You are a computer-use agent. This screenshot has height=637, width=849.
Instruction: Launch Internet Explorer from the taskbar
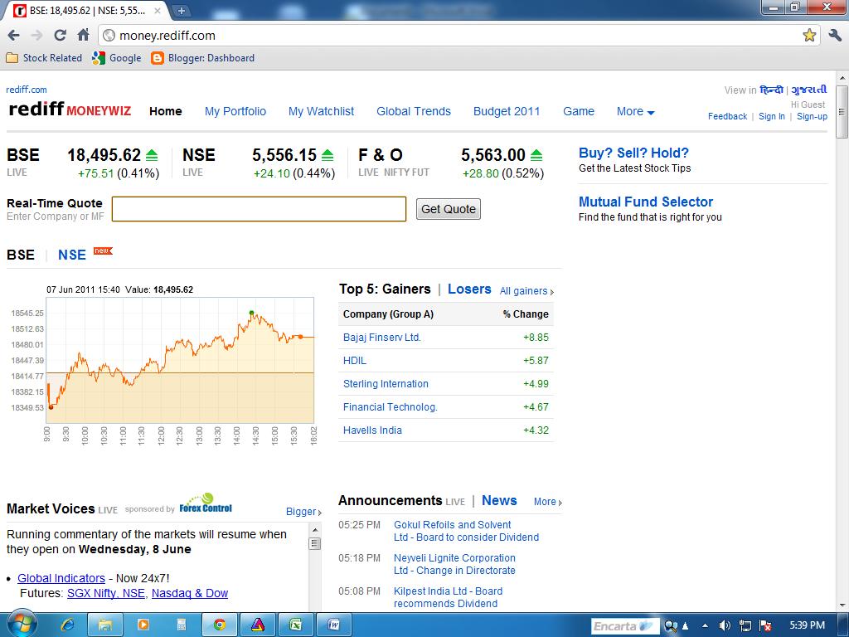(x=68, y=625)
